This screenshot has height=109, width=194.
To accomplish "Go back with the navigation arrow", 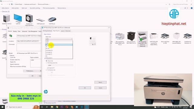I will (x=2, y=4).
